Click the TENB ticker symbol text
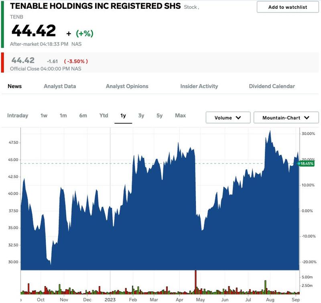This screenshot has height=303, width=321. click(x=16, y=17)
